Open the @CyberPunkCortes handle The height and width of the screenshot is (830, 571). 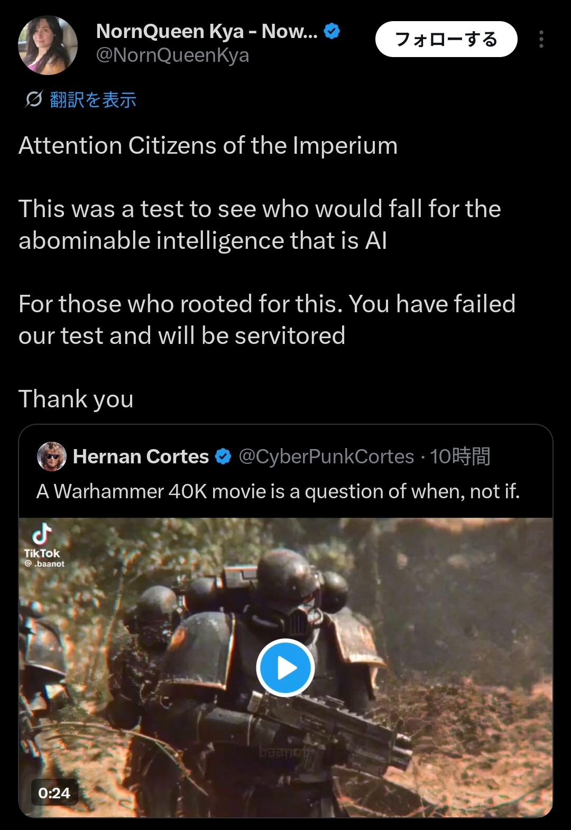pyautogui.click(x=326, y=456)
